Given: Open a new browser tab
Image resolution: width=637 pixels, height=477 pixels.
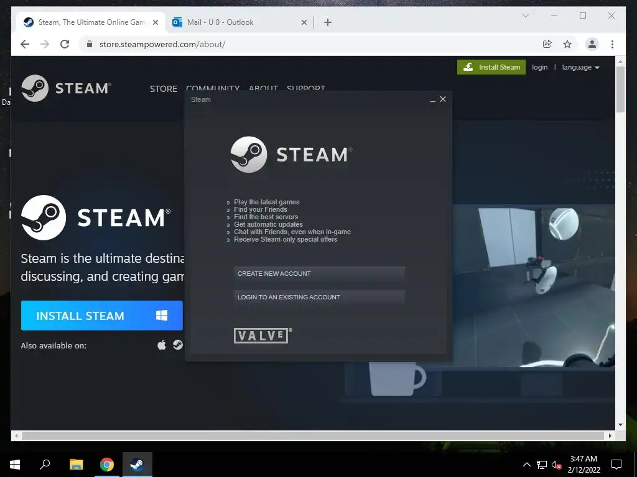Looking at the screenshot, I should point(328,22).
